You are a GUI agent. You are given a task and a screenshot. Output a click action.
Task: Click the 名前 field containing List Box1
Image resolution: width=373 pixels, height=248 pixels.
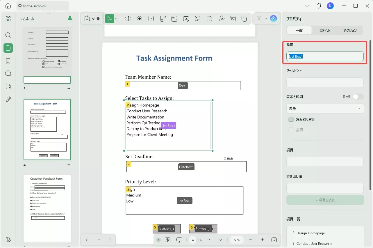pos(325,56)
